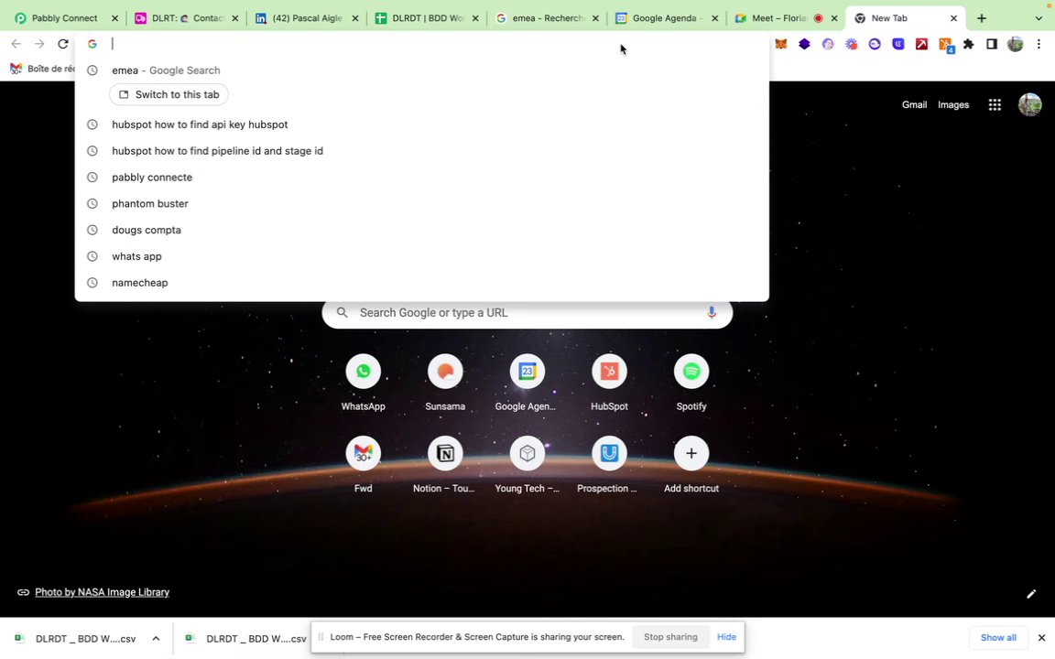This screenshot has width=1055, height=659.
Task: Switch to the Google Agenda tab
Action: tap(668, 18)
